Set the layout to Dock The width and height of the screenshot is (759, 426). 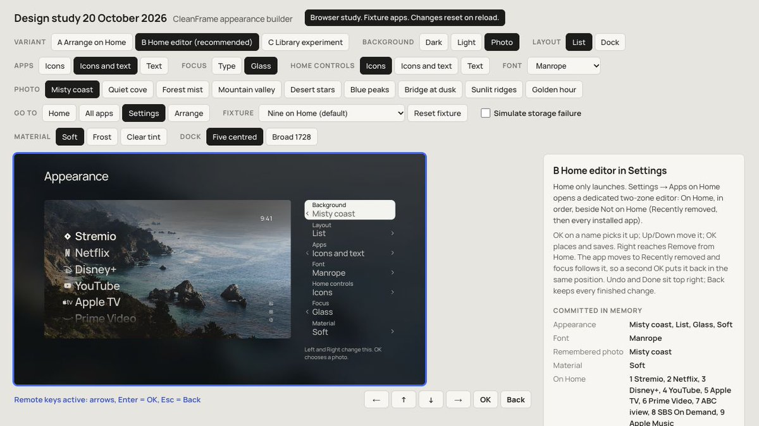(610, 42)
